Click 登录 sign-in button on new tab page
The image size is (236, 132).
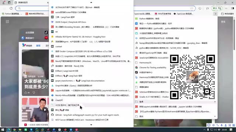[223, 22]
